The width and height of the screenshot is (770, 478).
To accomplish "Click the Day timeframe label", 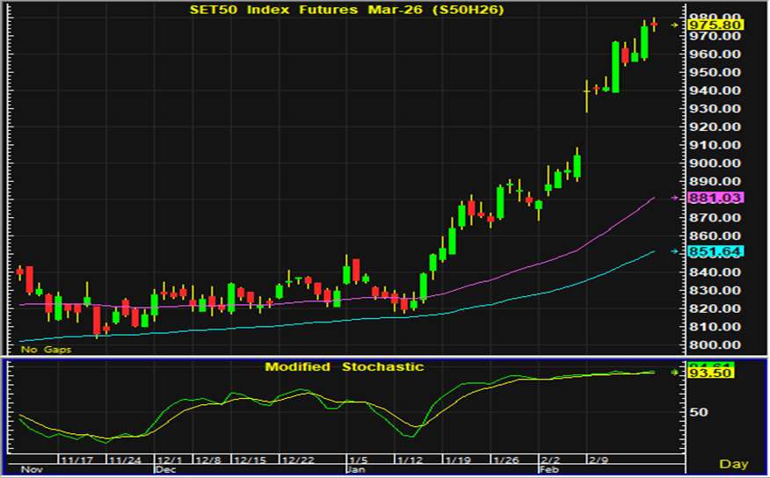I will [x=733, y=463].
